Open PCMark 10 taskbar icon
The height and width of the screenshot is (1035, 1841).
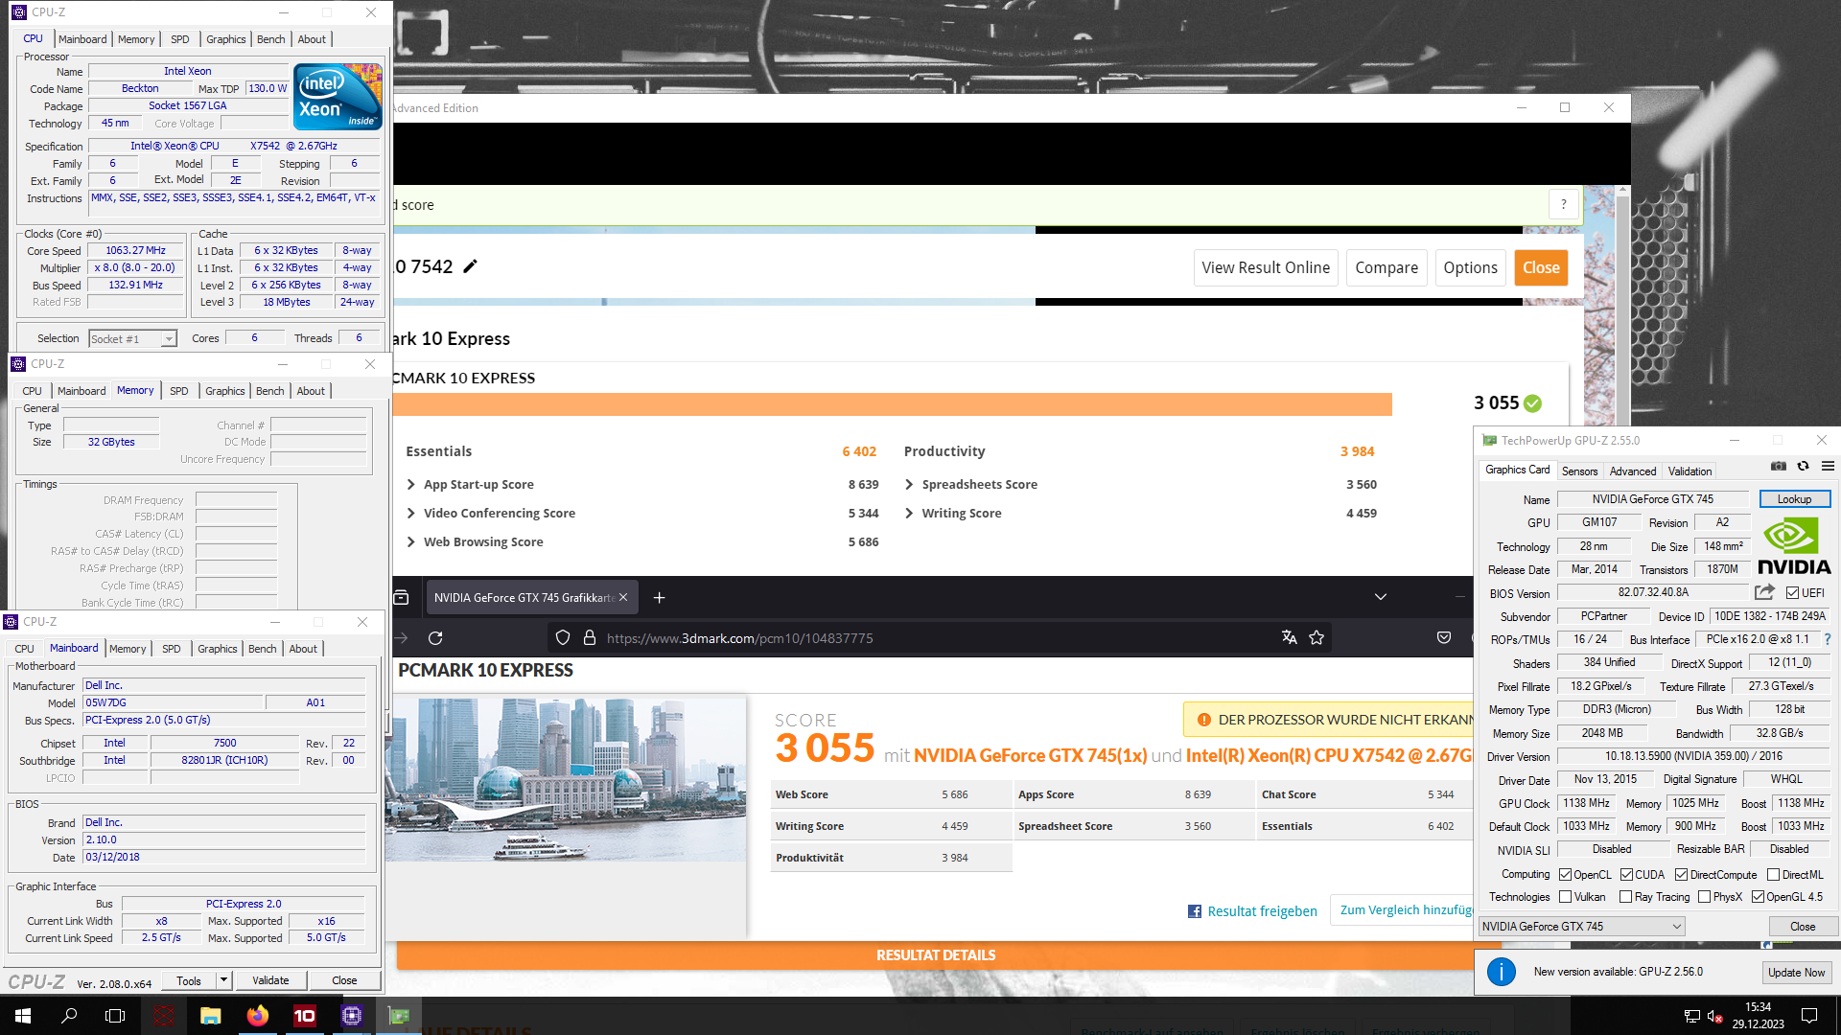[x=304, y=1016]
